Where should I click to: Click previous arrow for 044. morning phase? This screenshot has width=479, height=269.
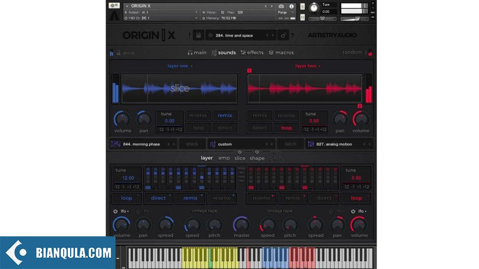point(168,144)
